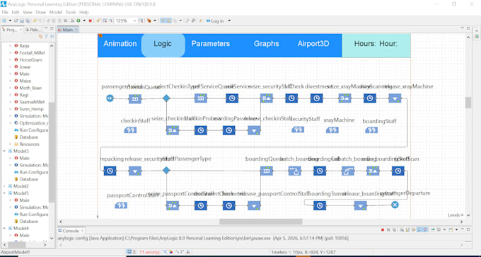Expand the Model2 tree node
This screenshot has width=481, height=257.
coord(4,186)
